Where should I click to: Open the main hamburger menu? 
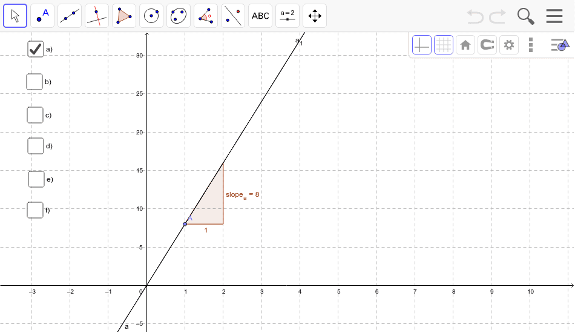(x=554, y=16)
